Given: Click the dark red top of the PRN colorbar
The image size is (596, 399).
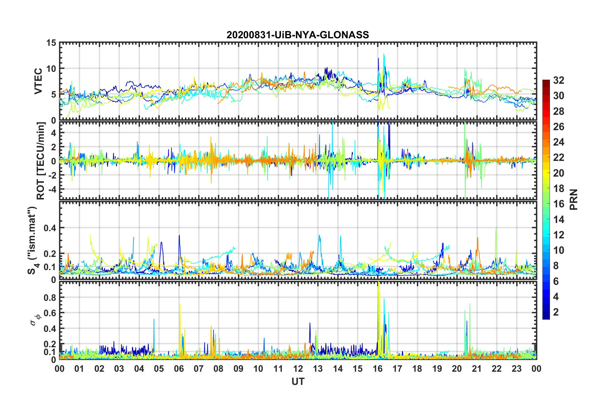Looking at the screenshot, I should (x=546, y=82).
